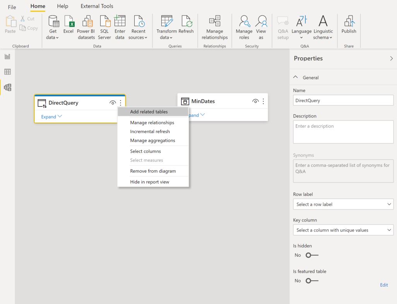The image size is (397, 304).
Task: Open the Get data button
Action: (x=53, y=27)
